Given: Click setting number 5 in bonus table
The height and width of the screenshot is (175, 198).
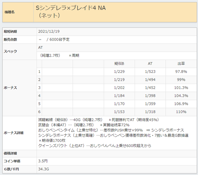Looking at the screenshot, I should [x=39, y=104].
